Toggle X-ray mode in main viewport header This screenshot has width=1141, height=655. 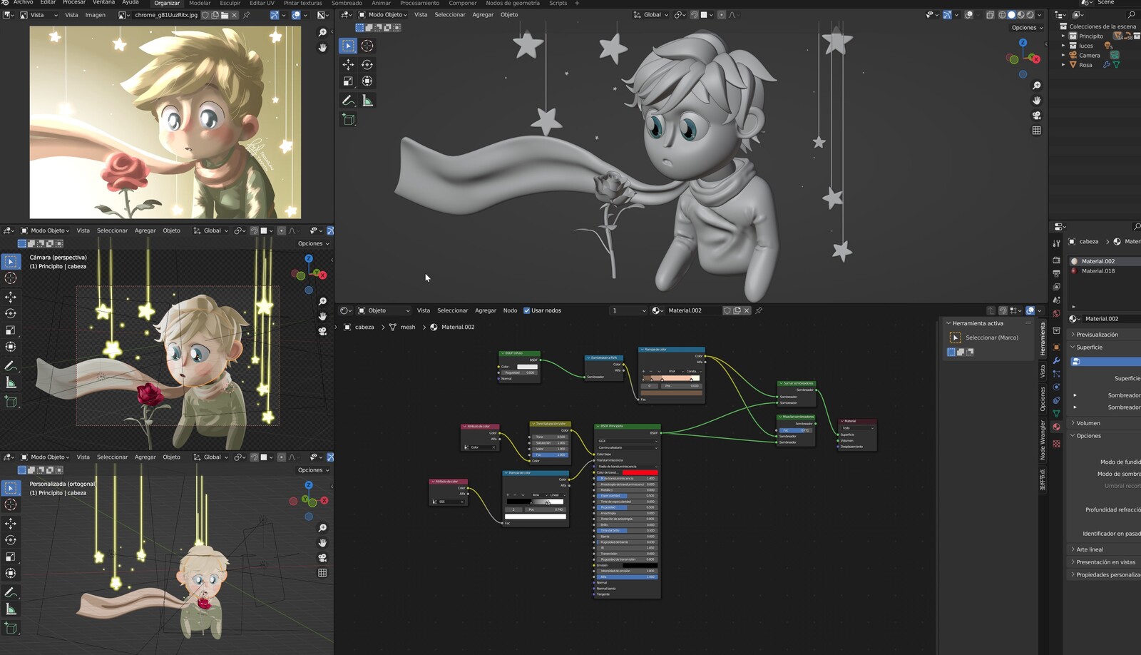click(990, 14)
